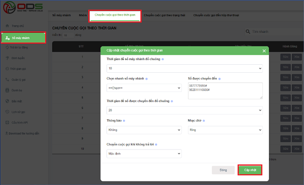
Task: Click info icon beside Thông báo
Action: 124,121
